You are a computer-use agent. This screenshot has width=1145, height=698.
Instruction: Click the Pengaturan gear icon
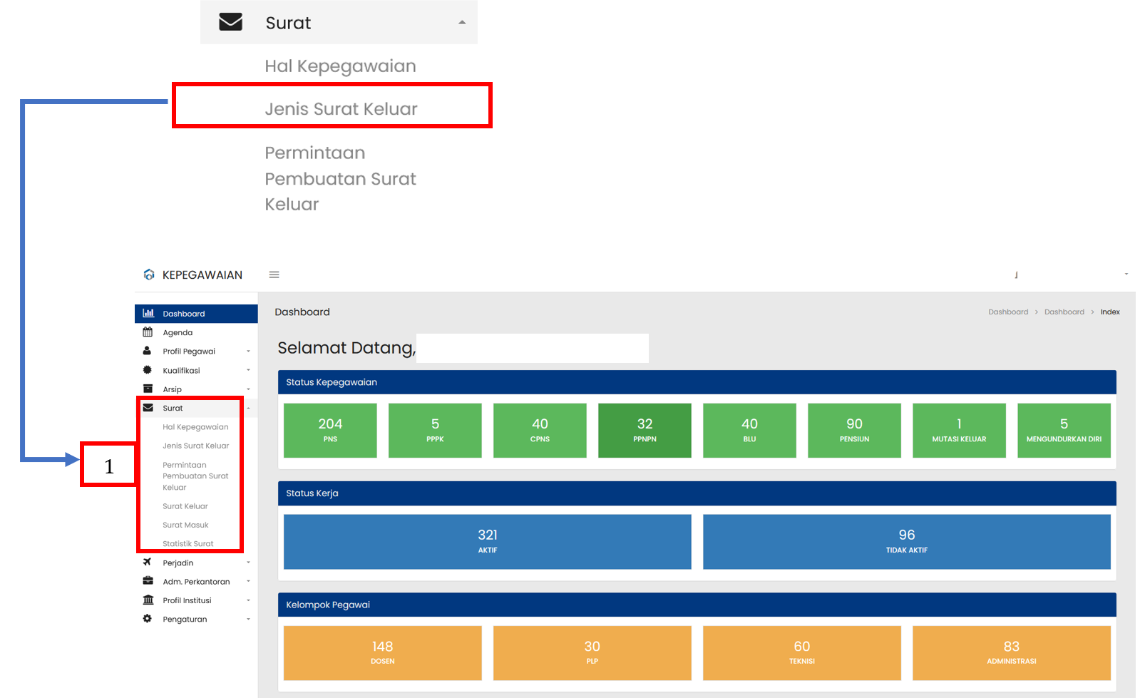[147, 618]
